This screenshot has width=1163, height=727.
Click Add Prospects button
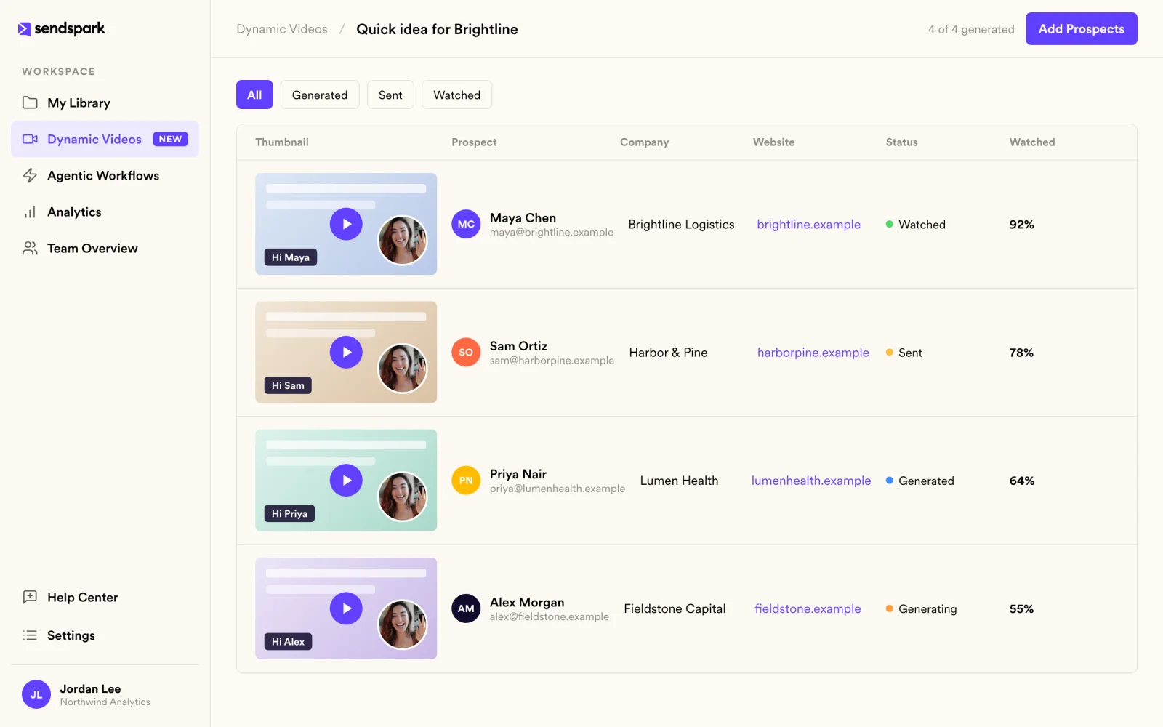[1081, 28]
